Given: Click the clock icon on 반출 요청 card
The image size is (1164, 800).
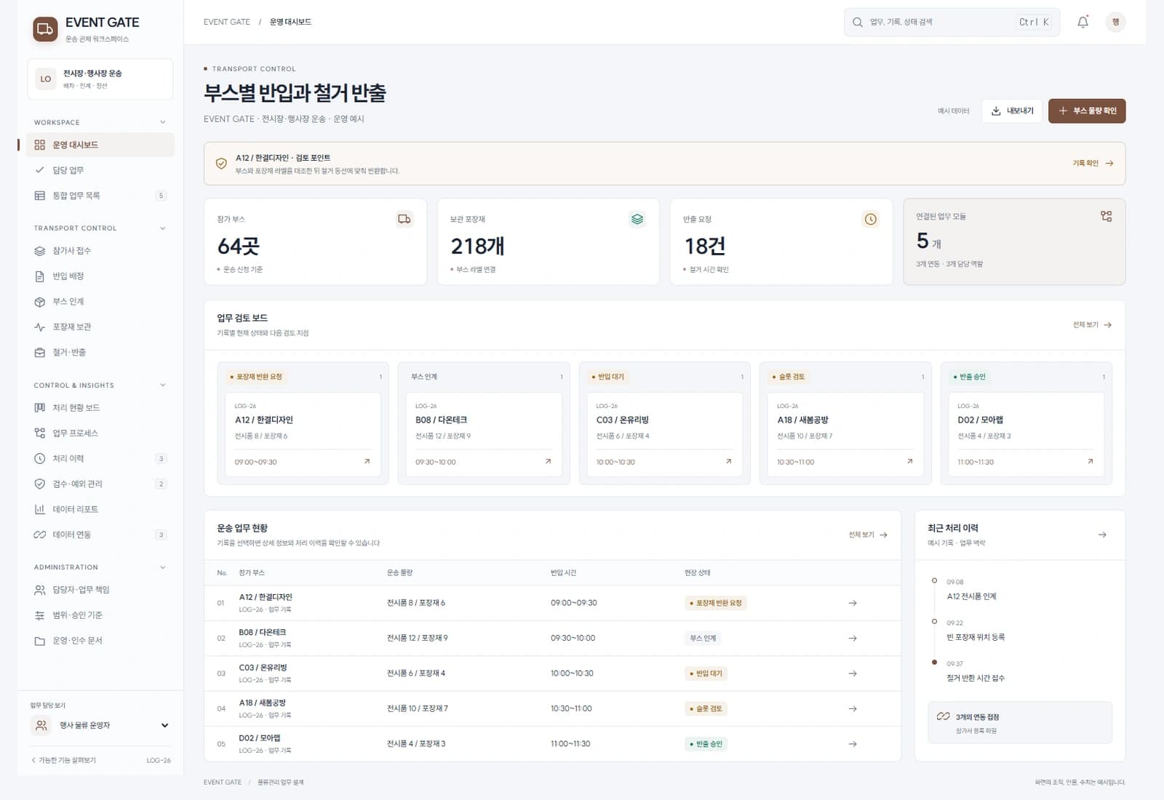Looking at the screenshot, I should [x=871, y=219].
